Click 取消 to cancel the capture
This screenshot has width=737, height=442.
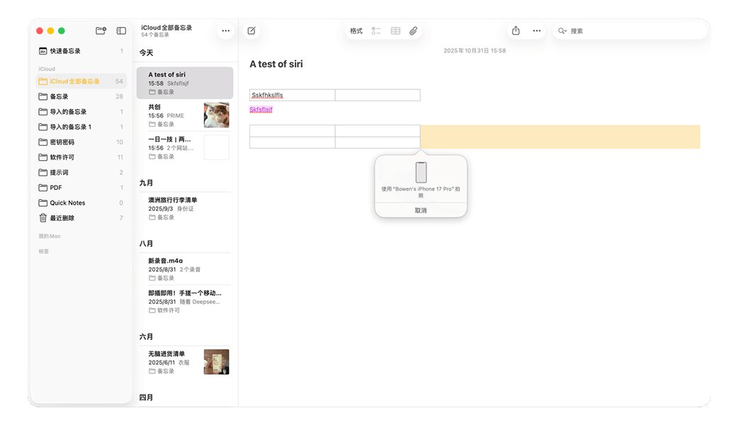[x=421, y=210]
